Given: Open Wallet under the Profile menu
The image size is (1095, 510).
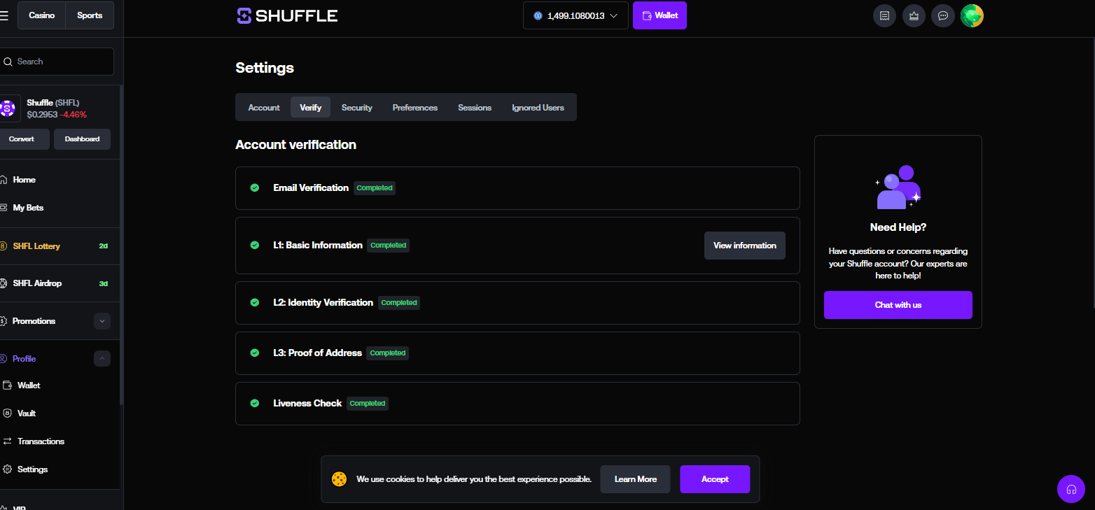Looking at the screenshot, I should pos(29,385).
